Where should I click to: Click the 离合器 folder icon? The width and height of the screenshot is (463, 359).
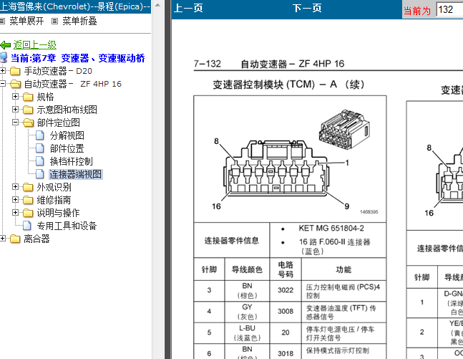(x=15, y=239)
